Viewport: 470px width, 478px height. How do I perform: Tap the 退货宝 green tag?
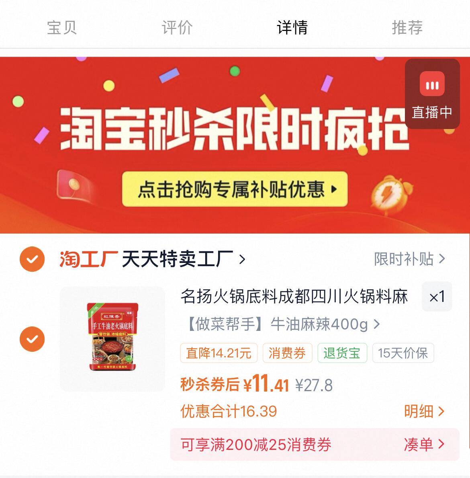[x=342, y=353]
